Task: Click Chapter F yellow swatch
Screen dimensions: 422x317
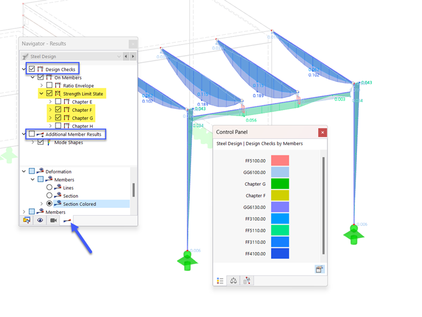Action: coord(280,195)
